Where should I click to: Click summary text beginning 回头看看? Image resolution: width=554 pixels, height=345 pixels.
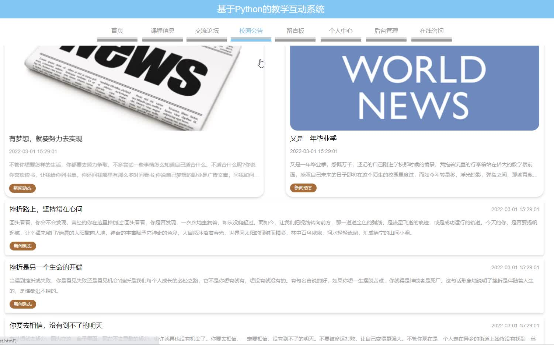[273, 228]
